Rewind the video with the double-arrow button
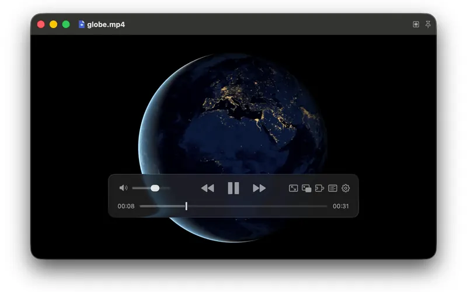Image resolution: width=467 pixels, height=292 pixels. click(x=208, y=188)
